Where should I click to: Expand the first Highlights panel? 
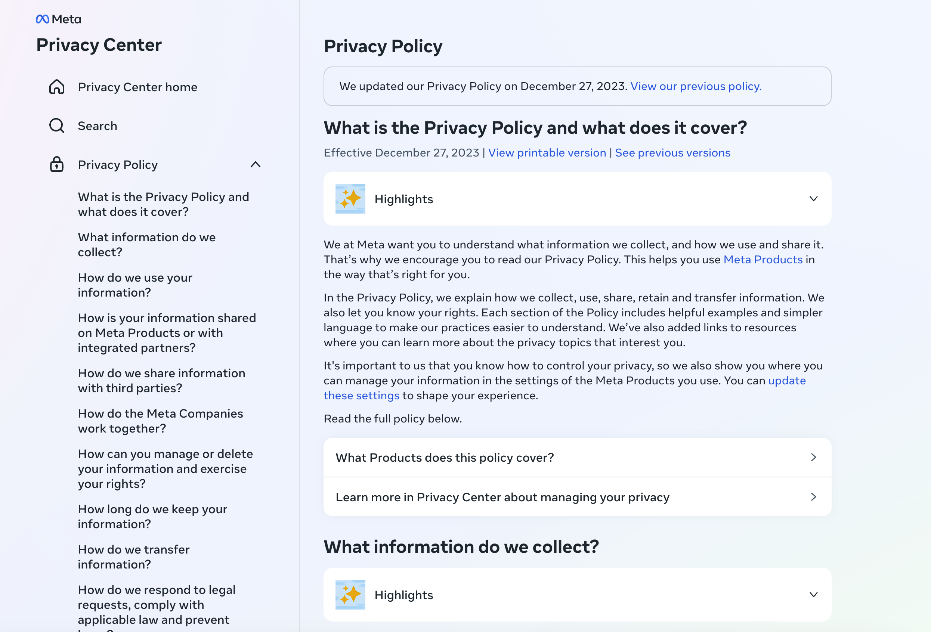(x=813, y=199)
